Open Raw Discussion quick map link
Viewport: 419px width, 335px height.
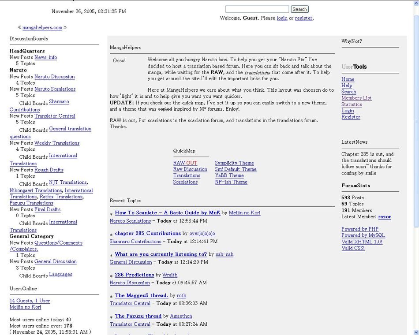click(190, 169)
